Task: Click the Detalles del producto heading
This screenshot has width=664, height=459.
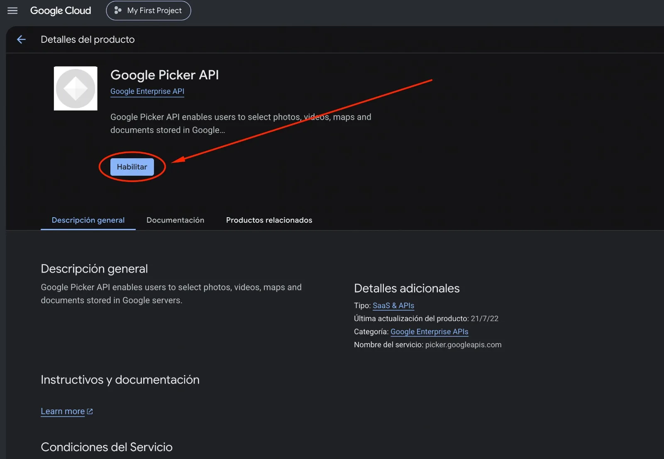Action: pyautogui.click(x=88, y=39)
